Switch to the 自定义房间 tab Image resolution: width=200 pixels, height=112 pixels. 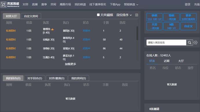[31, 16]
